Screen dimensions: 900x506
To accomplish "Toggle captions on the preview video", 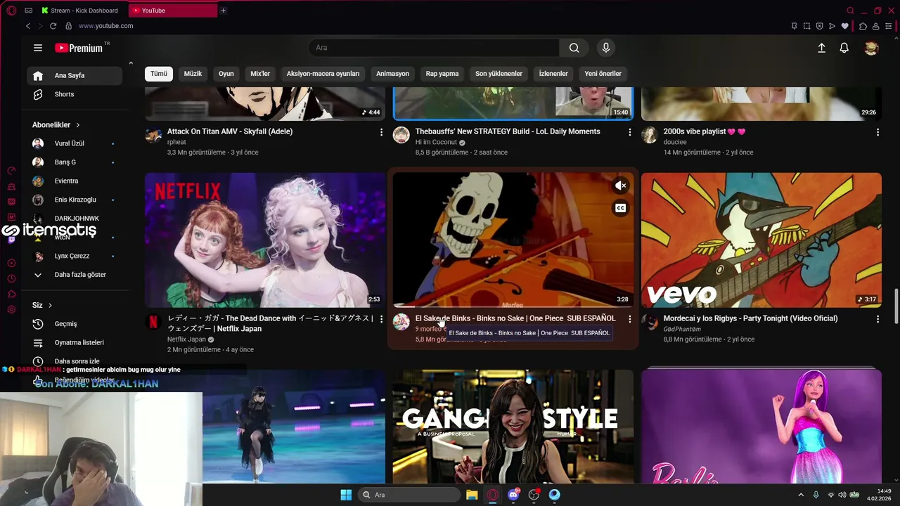I will coord(620,208).
